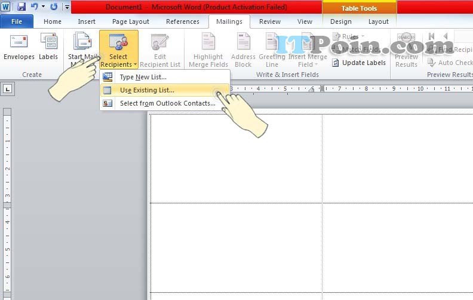Click inside the second-row left label cell

(236, 248)
